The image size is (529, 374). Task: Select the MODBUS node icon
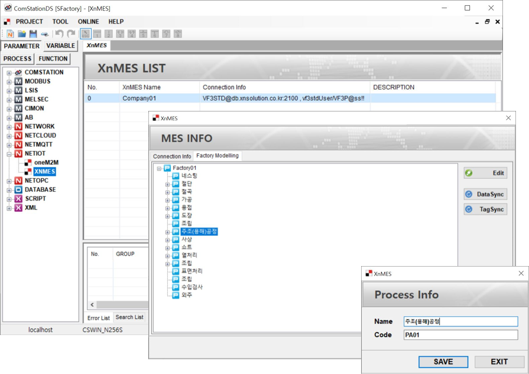point(18,81)
